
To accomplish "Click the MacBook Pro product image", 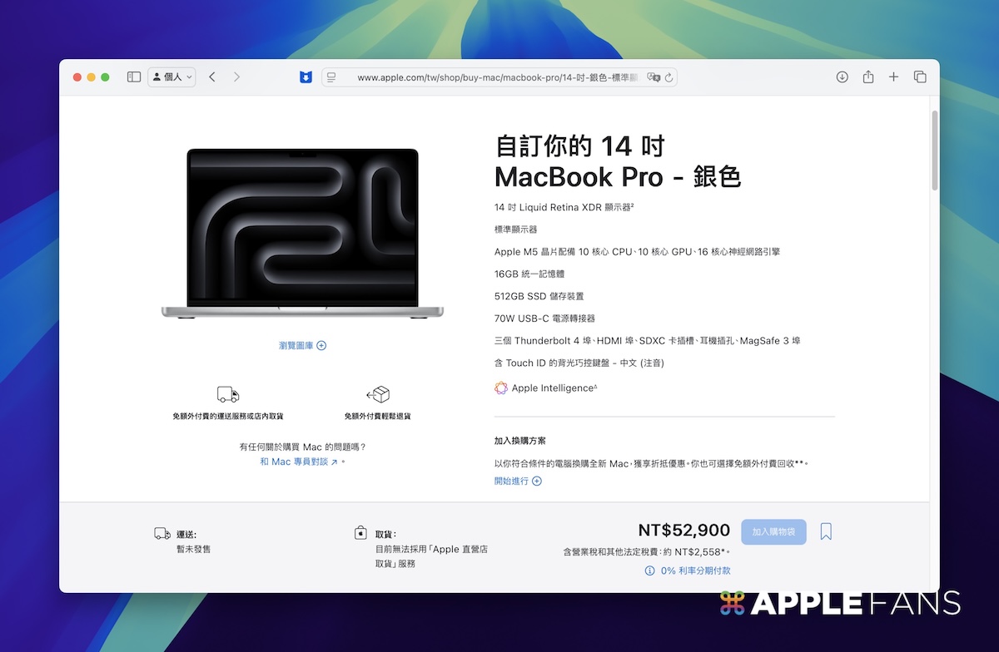I will [302, 233].
